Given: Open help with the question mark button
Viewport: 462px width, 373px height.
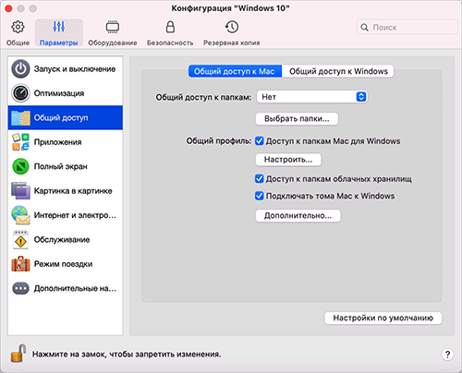Looking at the screenshot, I should (x=447, y=355).
